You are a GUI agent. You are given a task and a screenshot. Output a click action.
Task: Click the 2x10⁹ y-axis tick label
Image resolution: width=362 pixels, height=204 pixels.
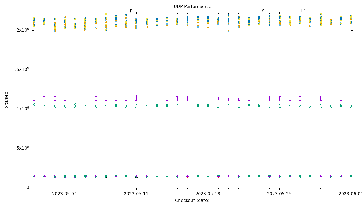(x=23, y=30)
